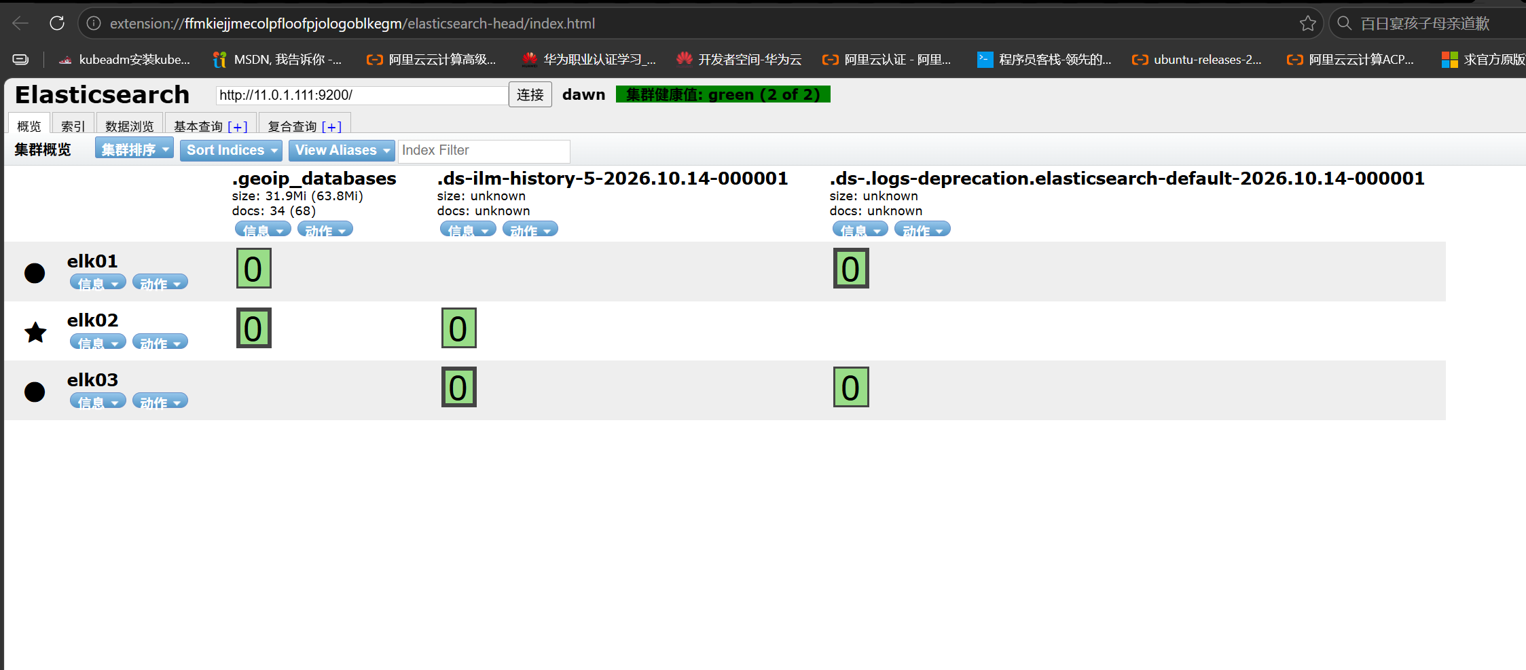Click the browser address bar URL
This screenshot has width=1526, height=670.
(352, 24)
